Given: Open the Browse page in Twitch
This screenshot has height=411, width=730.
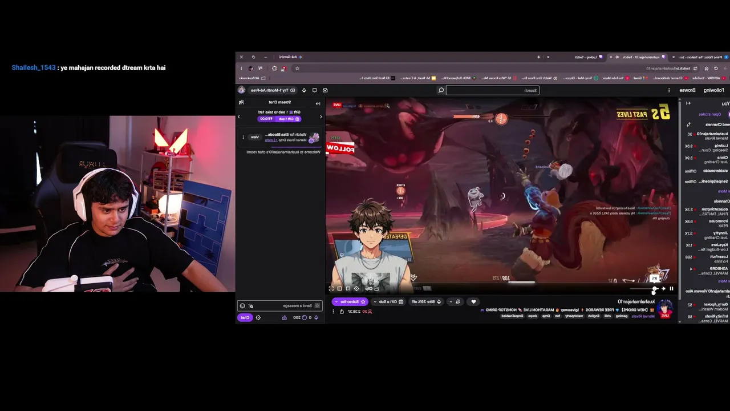Looking at the screenshot, I should pos(687,90).
